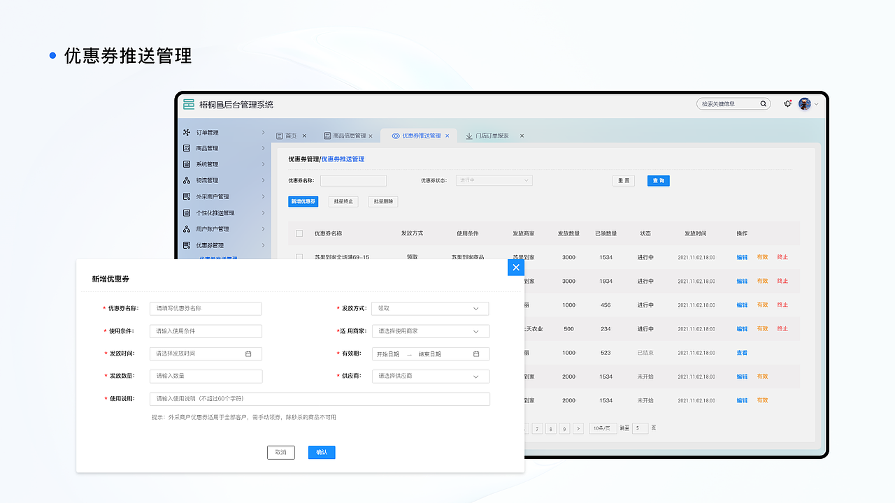Click 确认 in the dialog
895x503 pixels.
pos(322,452)
